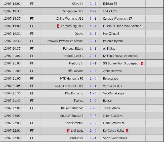Click the red card icon beside Cruzeiro Mg U17
The image size is (164, 142).
coord(58,26)
